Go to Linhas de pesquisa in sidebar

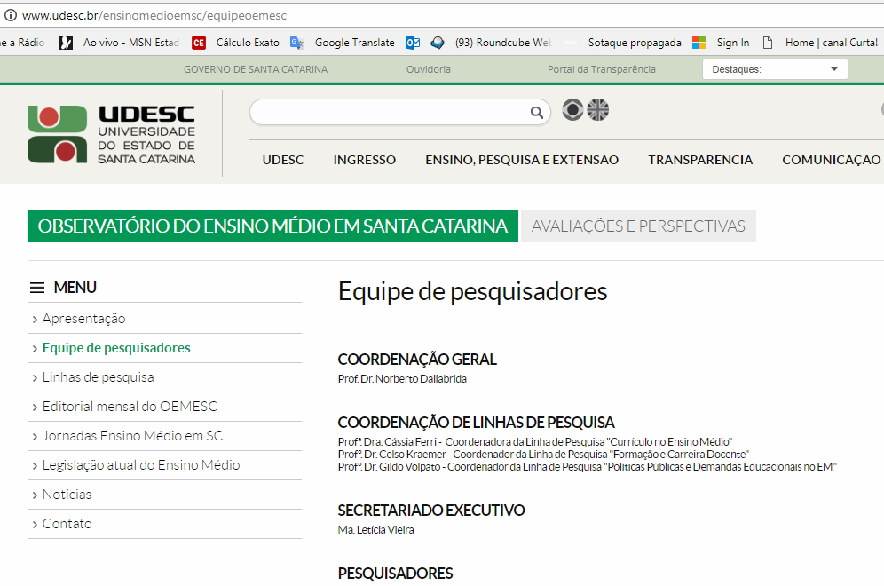[98, 377]
